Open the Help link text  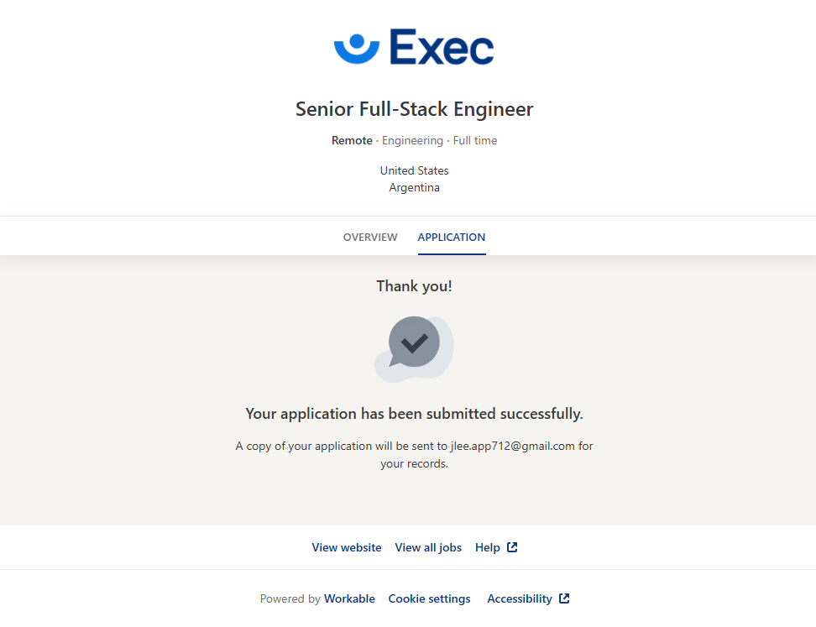coord(488,547)
